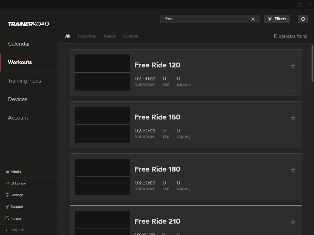This screenshot has height=235, width=314.
Task: Click the Settings gear icon
Action: pos(7,195)
